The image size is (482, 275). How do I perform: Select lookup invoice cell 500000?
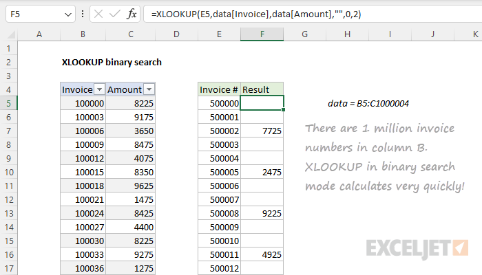point(219,103)
